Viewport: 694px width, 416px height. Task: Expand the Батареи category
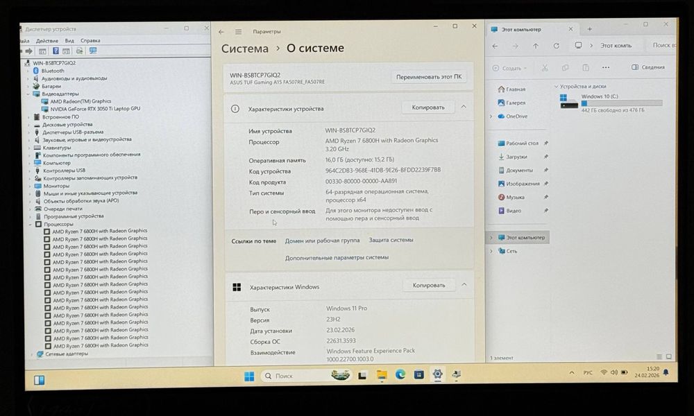[x=28, y=86]
